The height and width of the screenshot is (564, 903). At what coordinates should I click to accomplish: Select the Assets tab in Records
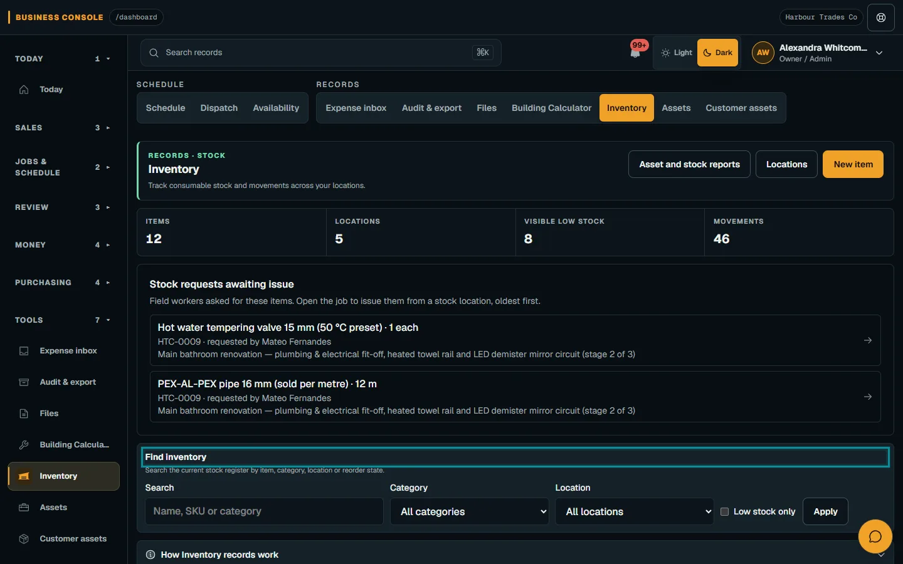point(676,108)
